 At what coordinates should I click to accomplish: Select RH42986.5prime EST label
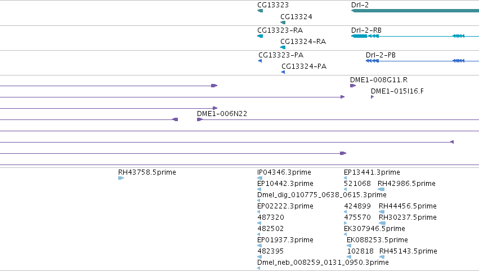click(x=406, y=184)
